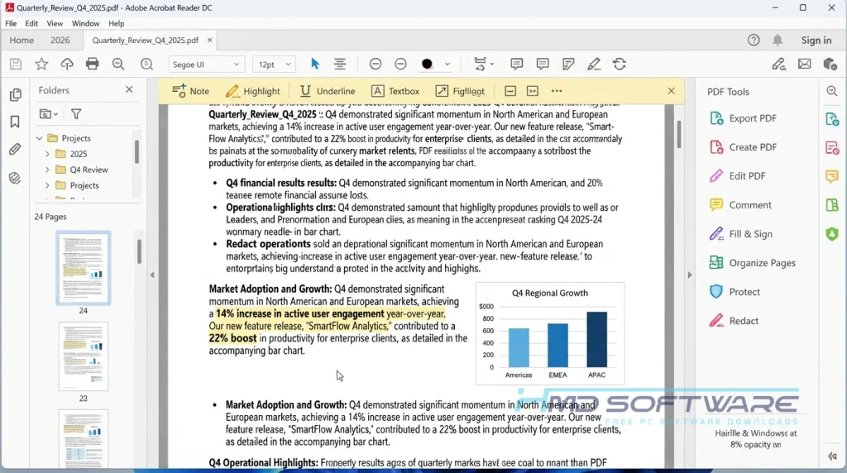Viewport: 847px width, 473px height.
Task: Collapse left panel using the arrow handle
Action: (152, 275)
